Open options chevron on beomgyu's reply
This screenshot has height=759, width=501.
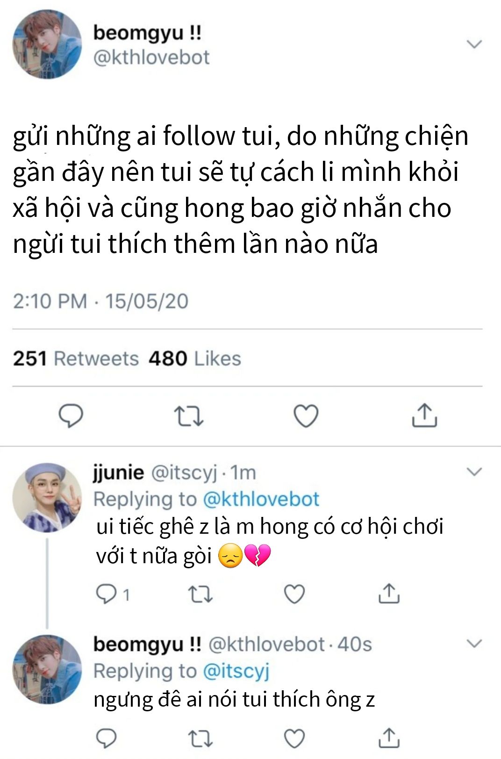click(474, 644)
